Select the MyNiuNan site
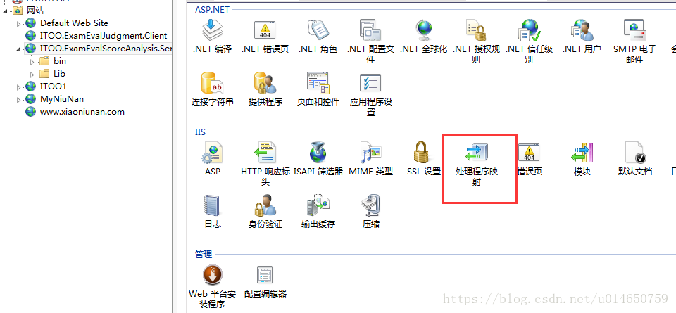This screenshot has height=313, width=676. coord(62,99)
